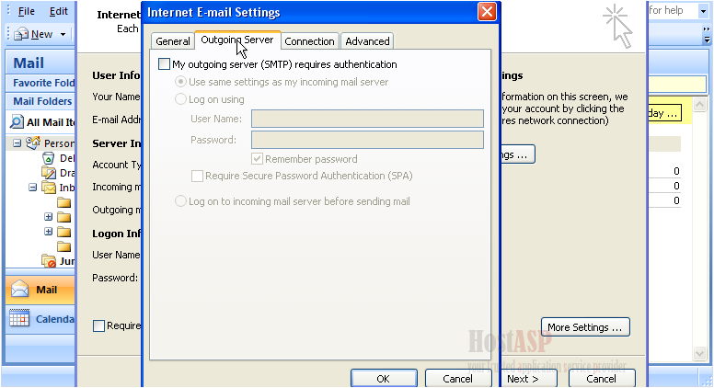Switch to Mail in navigation pane

(40, 290)
